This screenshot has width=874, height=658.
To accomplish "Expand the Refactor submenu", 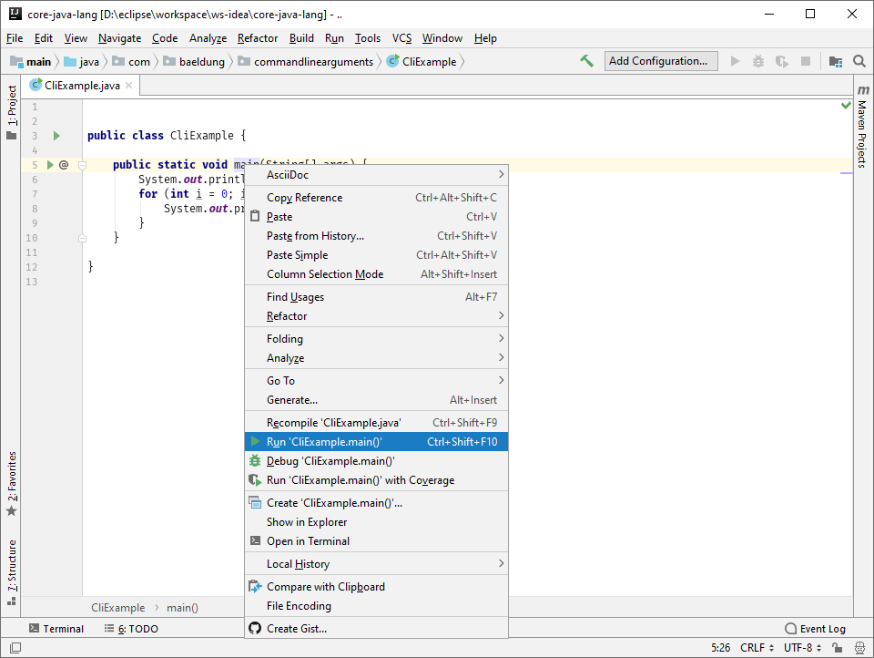I will click(x=377, y=316).
